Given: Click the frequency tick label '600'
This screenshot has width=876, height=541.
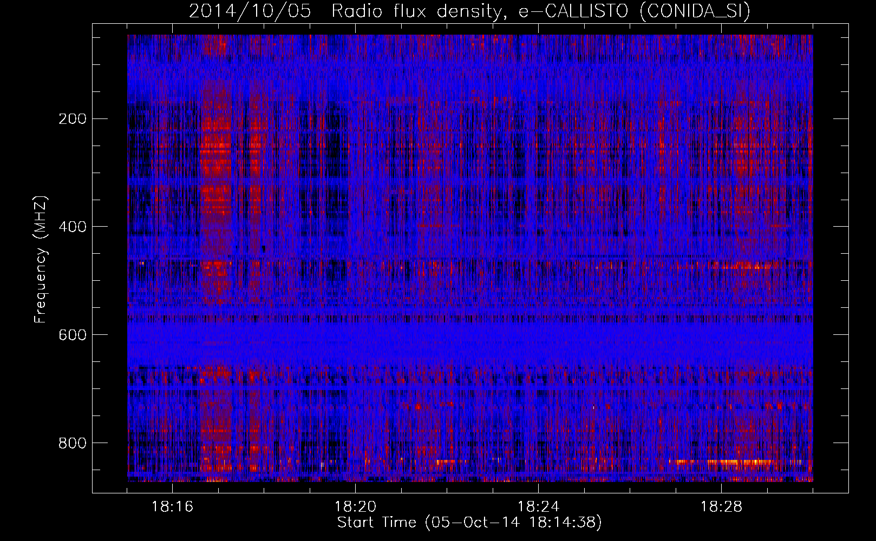Looking at the screenshot, I should tap(72, 335).
